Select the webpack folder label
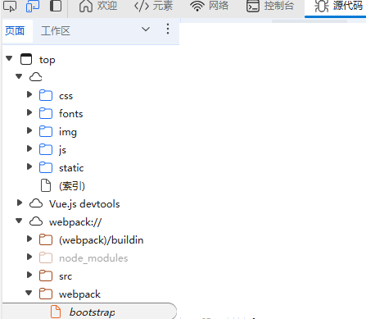The image size is (366, 319). click(x=79, y=294)
